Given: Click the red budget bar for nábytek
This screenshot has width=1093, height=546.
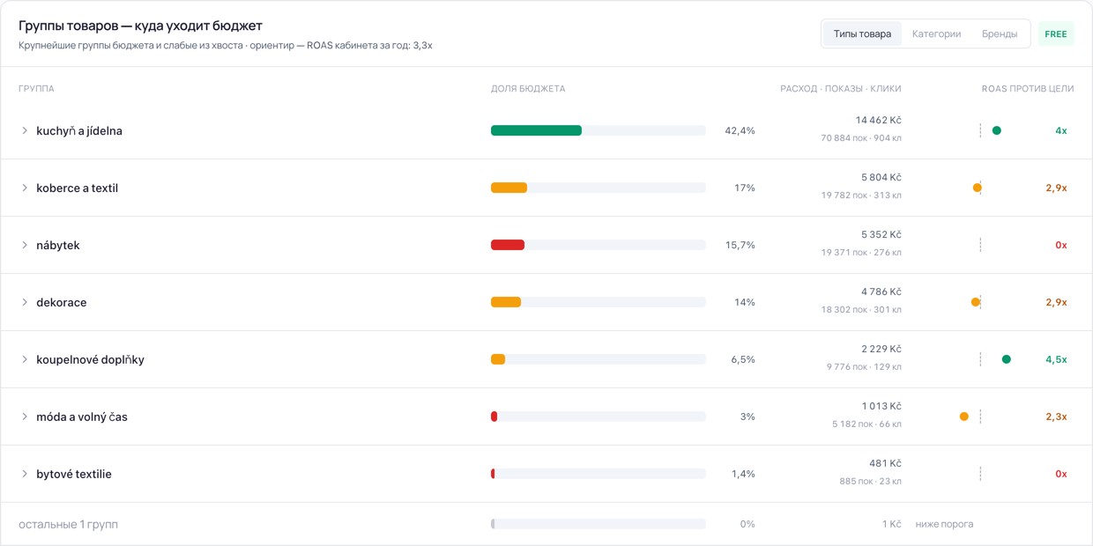Looking at the screenshot, I should pyautogui.click(x=508, y=245).
